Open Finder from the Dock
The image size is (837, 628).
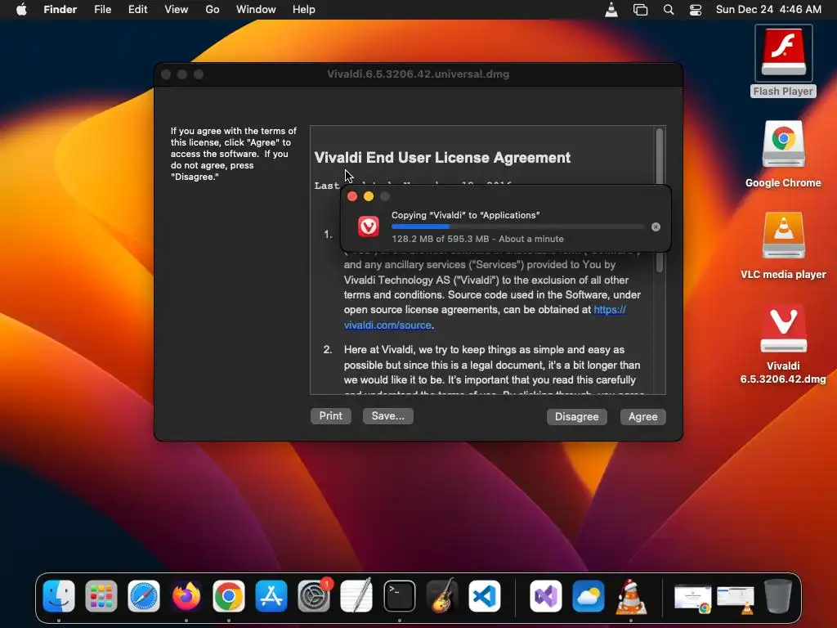point(59,596)
